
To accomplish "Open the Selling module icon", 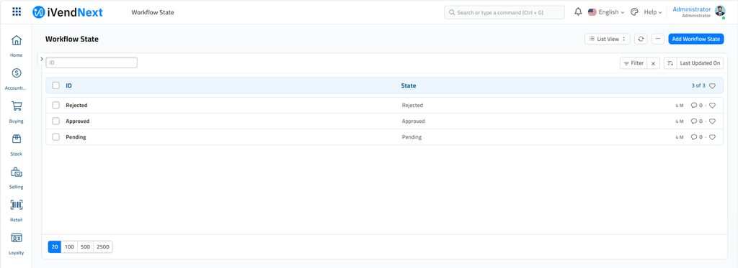I will pyautogui.click(x=17, y=172).
